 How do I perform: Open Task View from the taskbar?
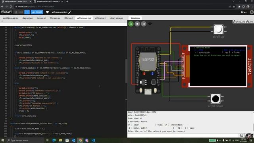47,140
